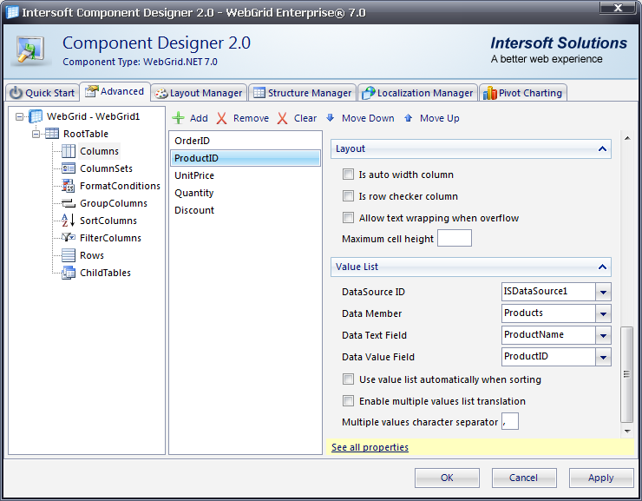
Task: Toggle Is row checker column checkbox
Action: (349, 196)
